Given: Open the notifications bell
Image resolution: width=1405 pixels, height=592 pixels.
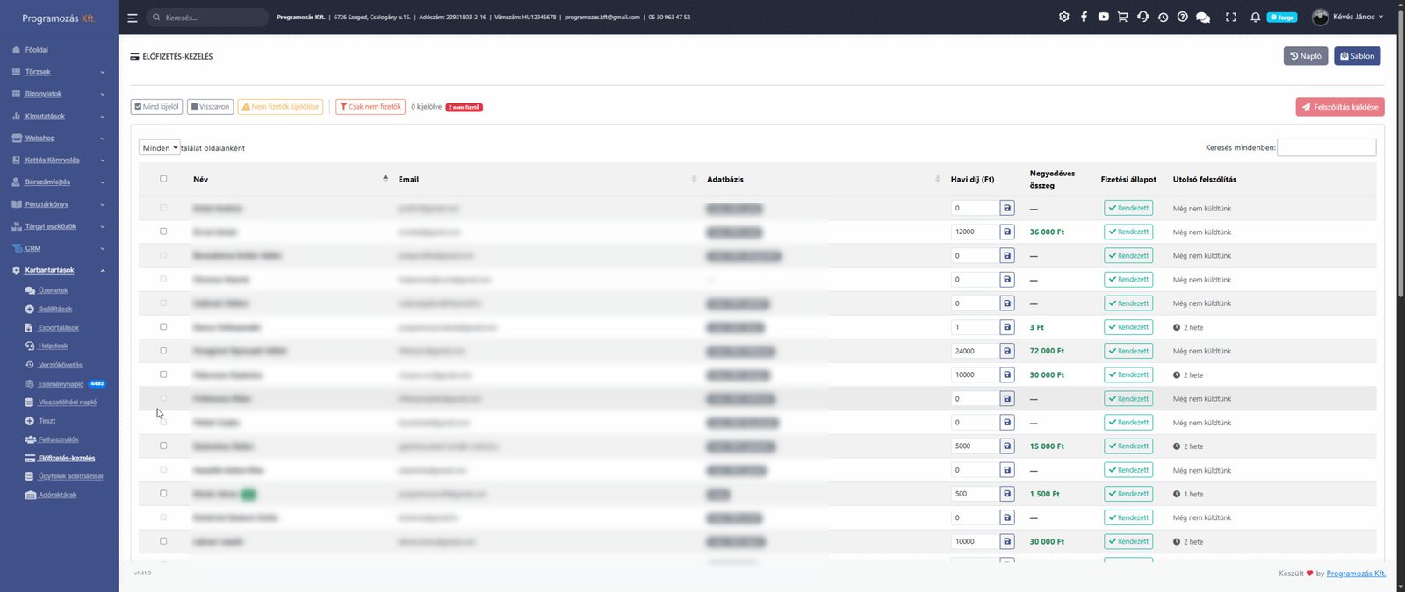Looking at the screenshot, I should point(1255,17).
